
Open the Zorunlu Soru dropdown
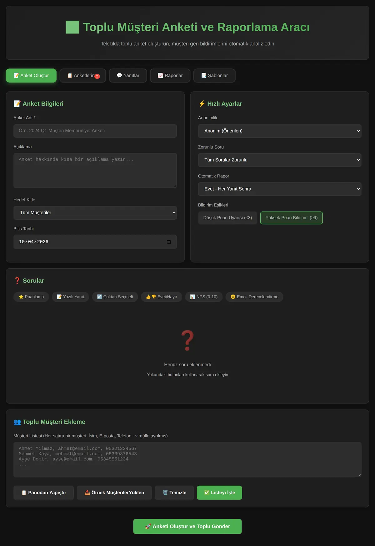tap(280, 160)
